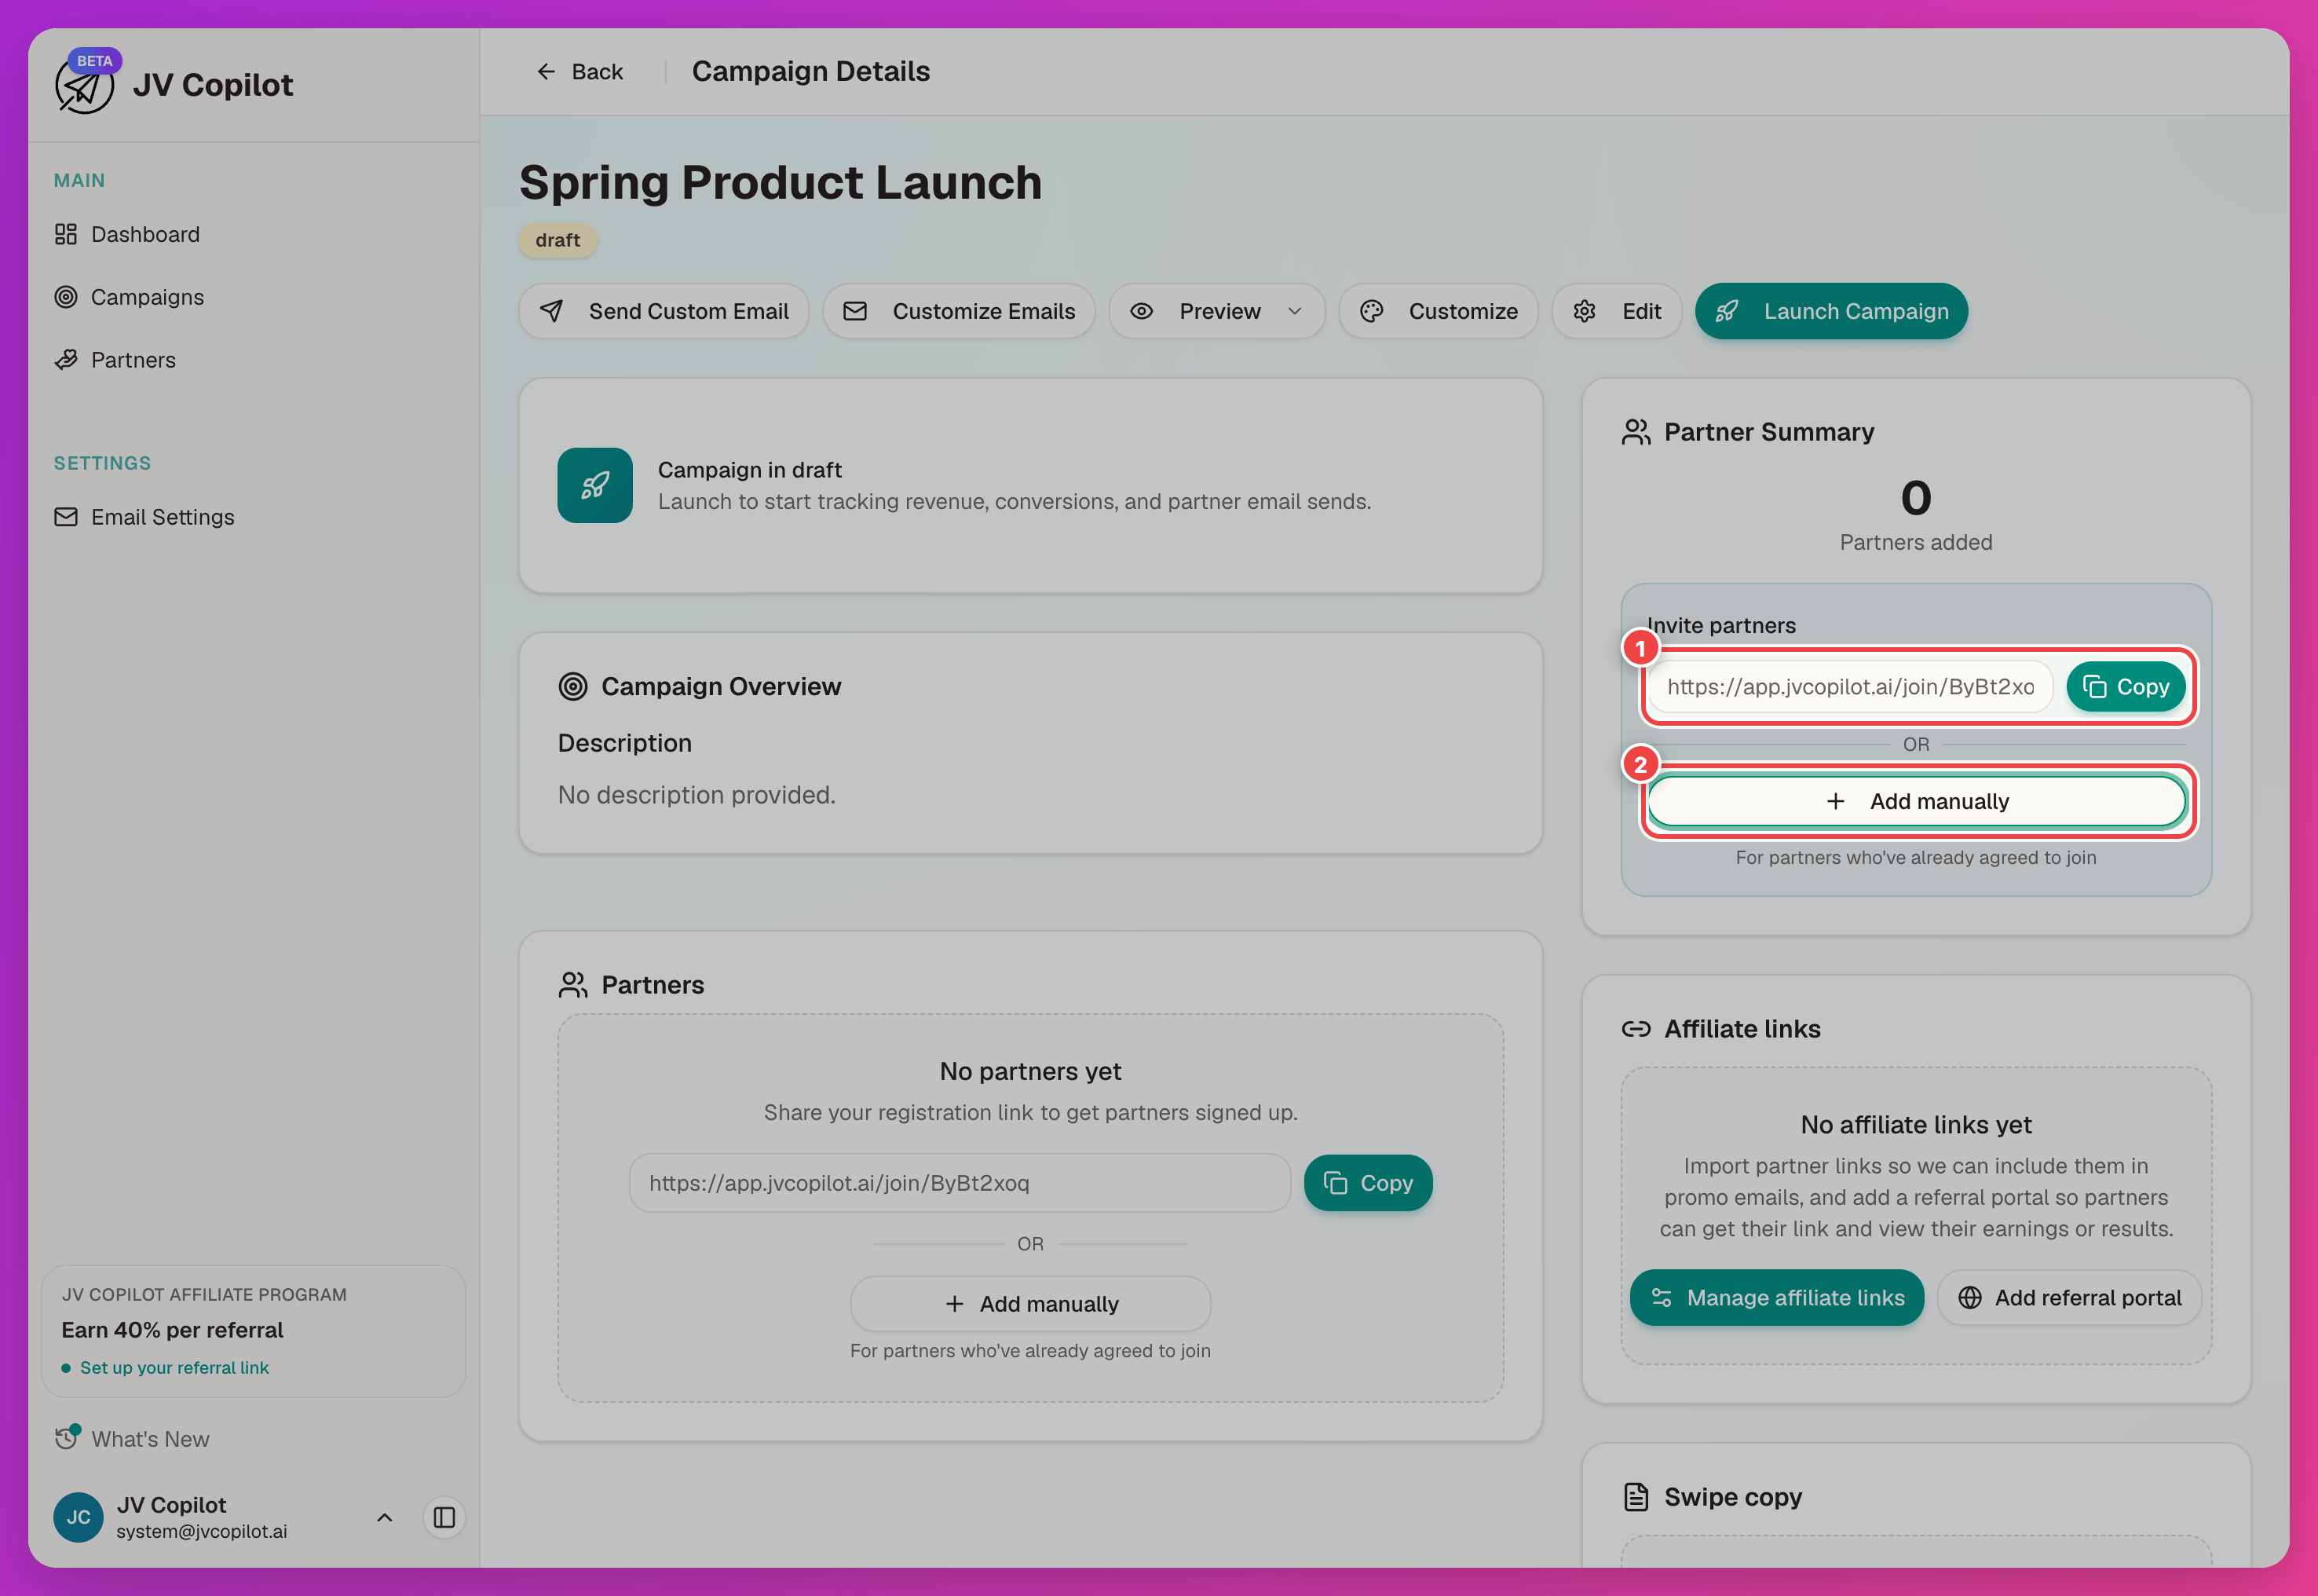Screen dimensions: 2318x1596
Task: Click the envelope icon in Customize Emails
Action: click(856, 311)
